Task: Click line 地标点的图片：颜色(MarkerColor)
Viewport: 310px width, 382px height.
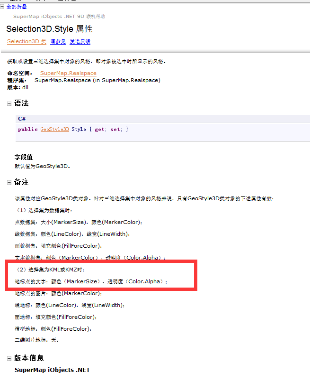Action: (58, 294)
